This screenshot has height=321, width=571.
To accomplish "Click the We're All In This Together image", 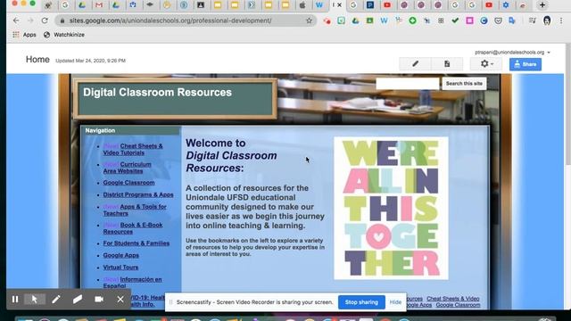I will click(x=391, y=208).
